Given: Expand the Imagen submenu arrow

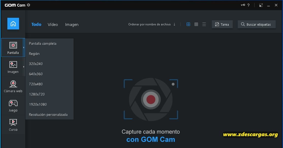Looking at the screenshot, I should 24,67.
